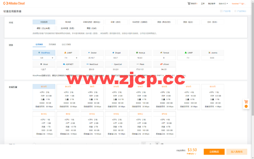
Task: Open the account name menu in header
Action: [x=239, y=4]
